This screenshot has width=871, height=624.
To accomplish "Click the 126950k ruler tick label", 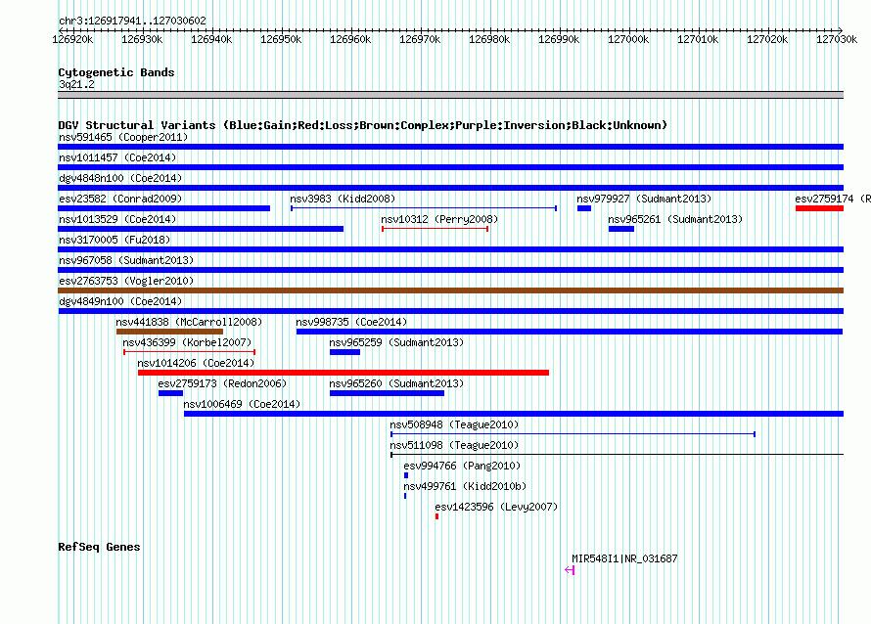I will pyautogui.click(x=281, y=39).
